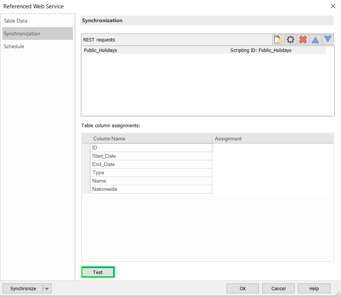The width and height of the screenshot is (341, 297).
Task: Move REST request down
Action: pyautogui.click(x=328, y=40)
